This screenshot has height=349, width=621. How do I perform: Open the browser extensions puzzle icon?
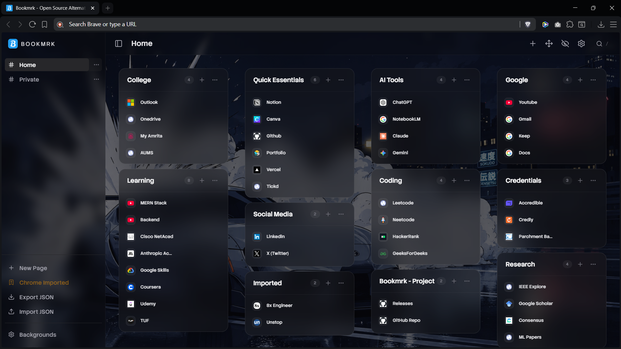coord(570,24)
